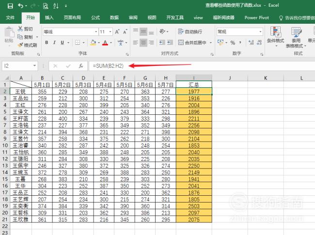Click the Save icon in quick access toolbar
Viewport: 315px width, 235px height.
coord(10,6)
